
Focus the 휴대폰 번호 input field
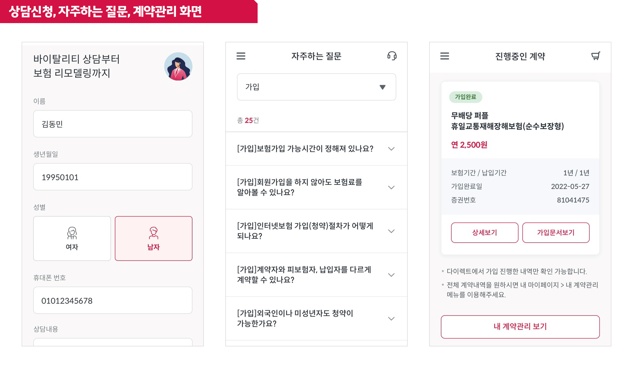(113, 300)
